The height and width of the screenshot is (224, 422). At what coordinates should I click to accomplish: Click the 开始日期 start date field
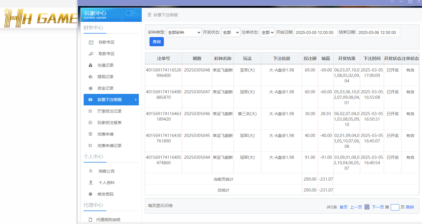316,32
